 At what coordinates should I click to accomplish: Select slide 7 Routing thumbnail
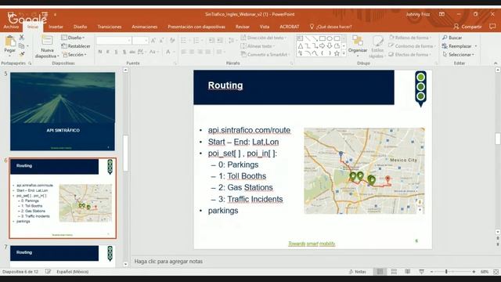pyautogui.click(x=63, y=256)
